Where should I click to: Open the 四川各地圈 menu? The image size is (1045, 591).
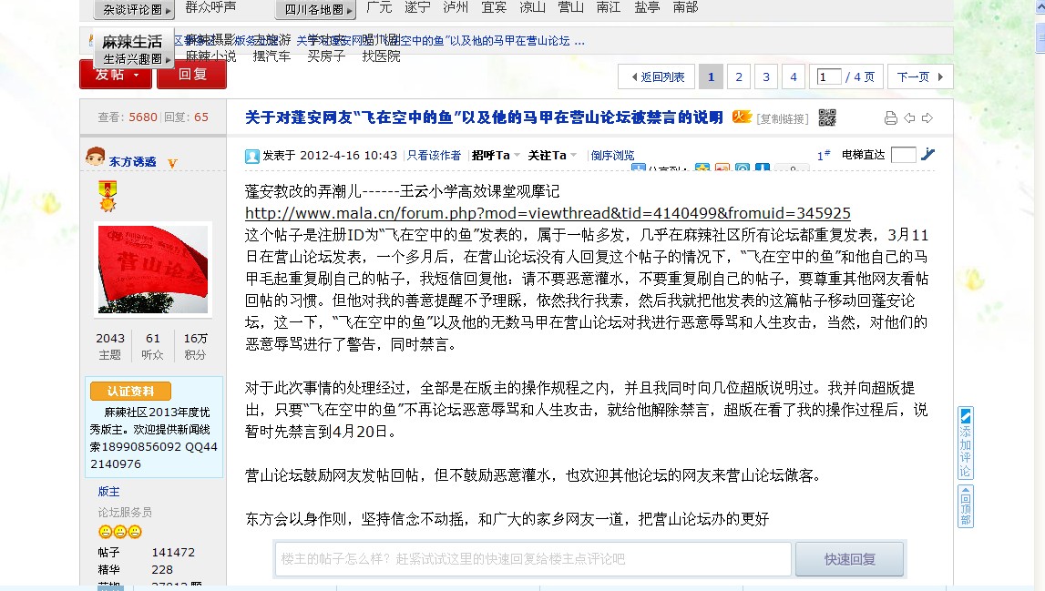click(x=314, y=9)
